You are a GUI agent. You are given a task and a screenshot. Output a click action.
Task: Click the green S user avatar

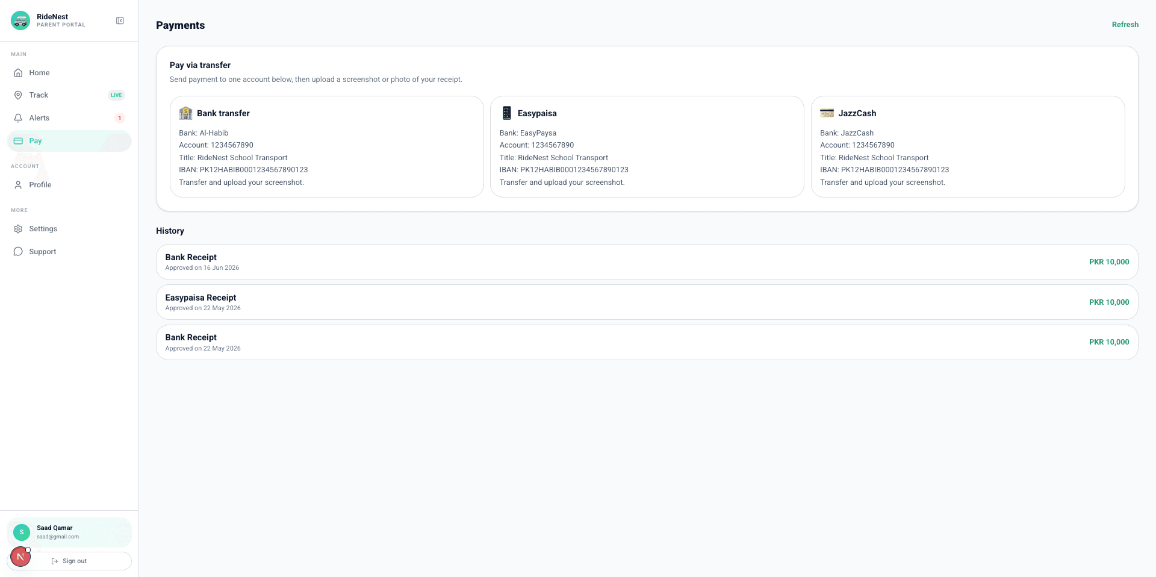click(22, 532)
